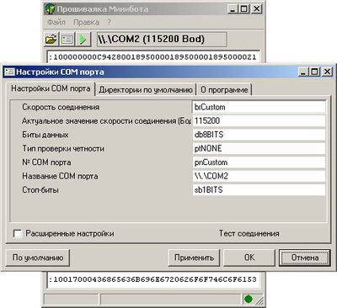Start flashing with green play icon
337x308 pixels.
point(83,39)
